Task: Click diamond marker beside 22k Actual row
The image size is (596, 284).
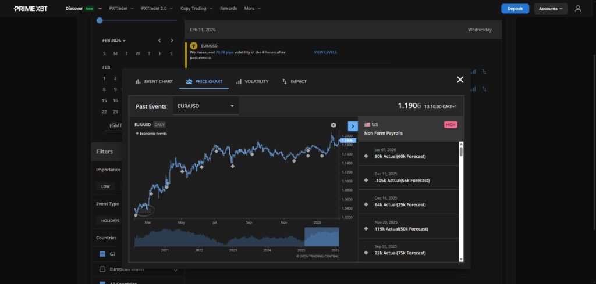Action: pos(366,253)
